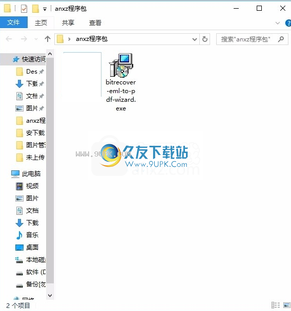The height and width of the screenshot is (311, 291).
Task: Click the 此电脑 computer monitor icon
Action: [x=15, y=174]
